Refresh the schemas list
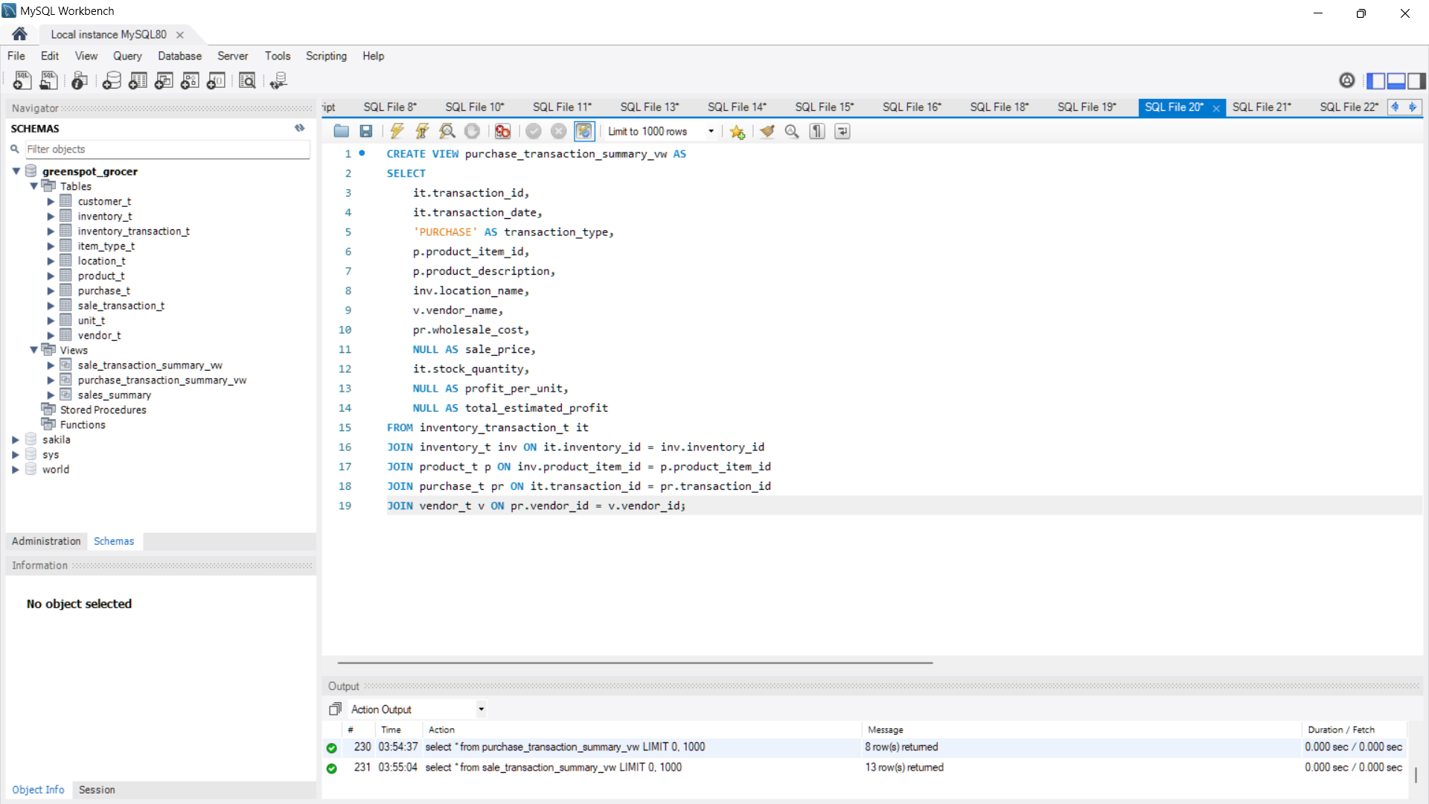This screenshot has width=1429, height=804. tap(299, 128)
